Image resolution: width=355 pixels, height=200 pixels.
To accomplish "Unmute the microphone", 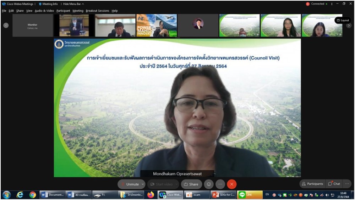I will (x=130, y=184).
